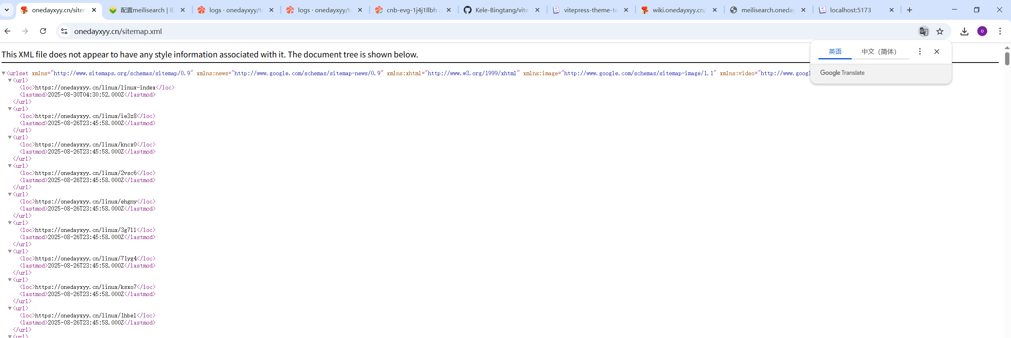Viewport: 1011px width, 338px height.
Task: Reload the sitemap page
Action: pyautogui.click(x=43, y=31)
